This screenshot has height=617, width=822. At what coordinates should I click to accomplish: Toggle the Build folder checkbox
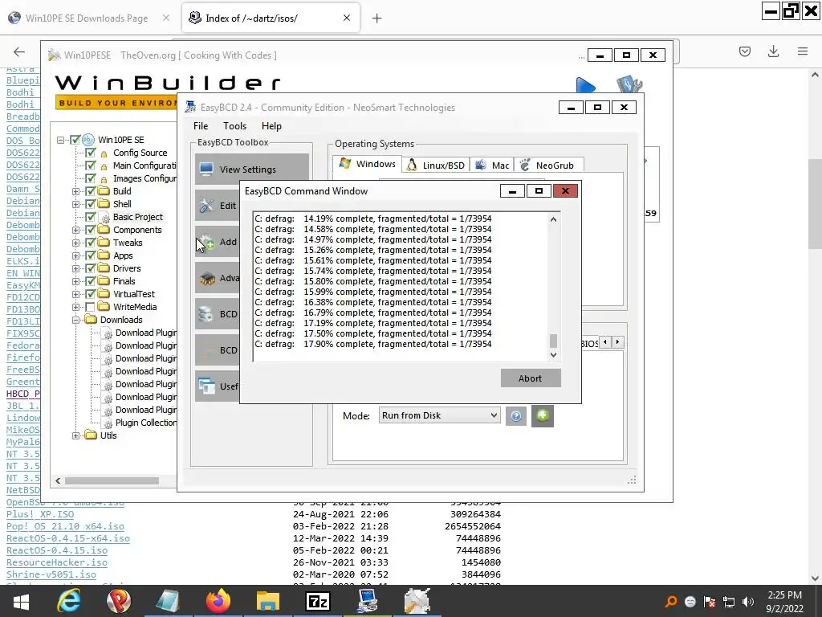pos(91,191)
